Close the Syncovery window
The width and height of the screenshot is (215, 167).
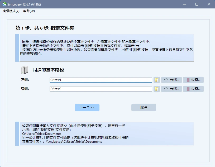209,4
